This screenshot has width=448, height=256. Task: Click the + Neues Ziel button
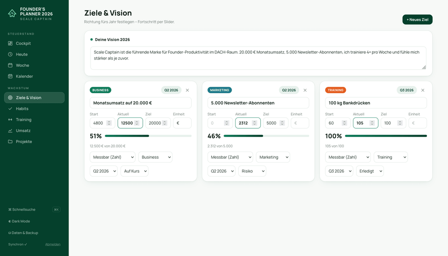pyautogui.click(x=418, y=20)
